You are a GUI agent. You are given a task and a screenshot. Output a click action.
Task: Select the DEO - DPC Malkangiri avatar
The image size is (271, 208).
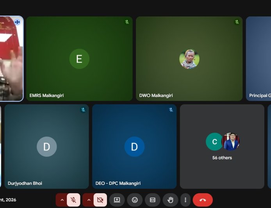134,147
